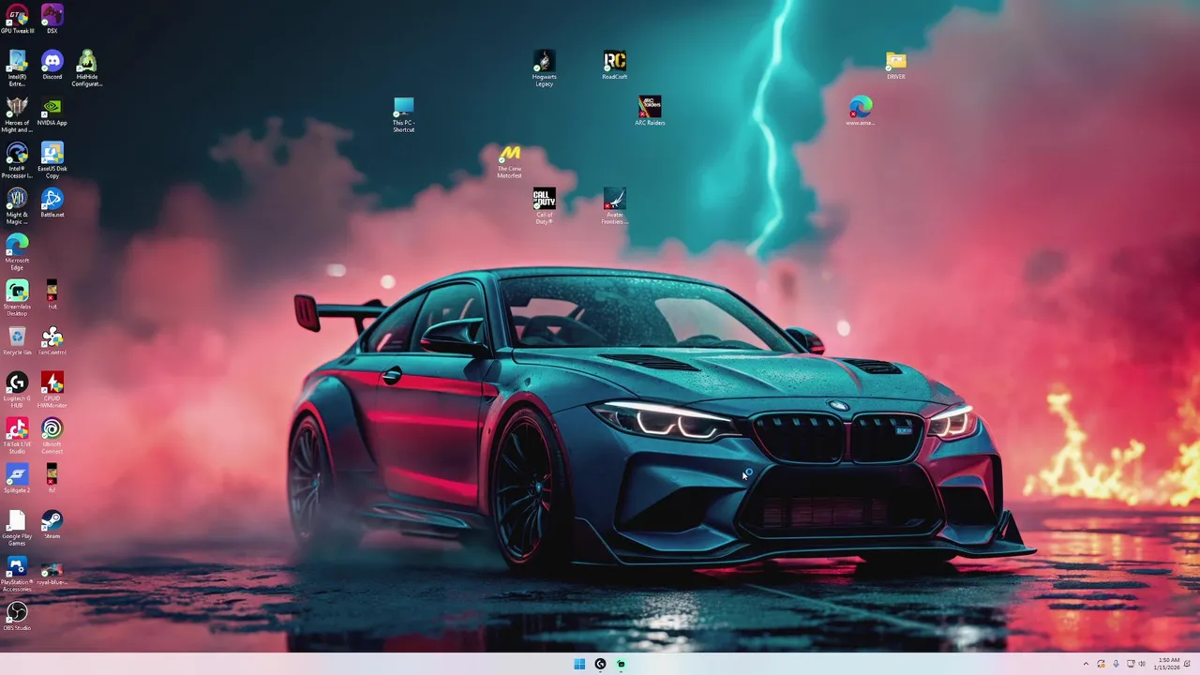Open the Recycle Bin
The height and width of the screenshot is (675, 1200).
point(17,340)
